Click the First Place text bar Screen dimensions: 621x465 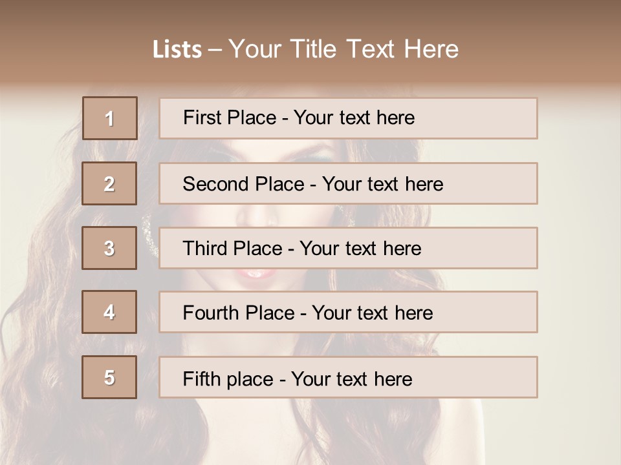point(348,118)
